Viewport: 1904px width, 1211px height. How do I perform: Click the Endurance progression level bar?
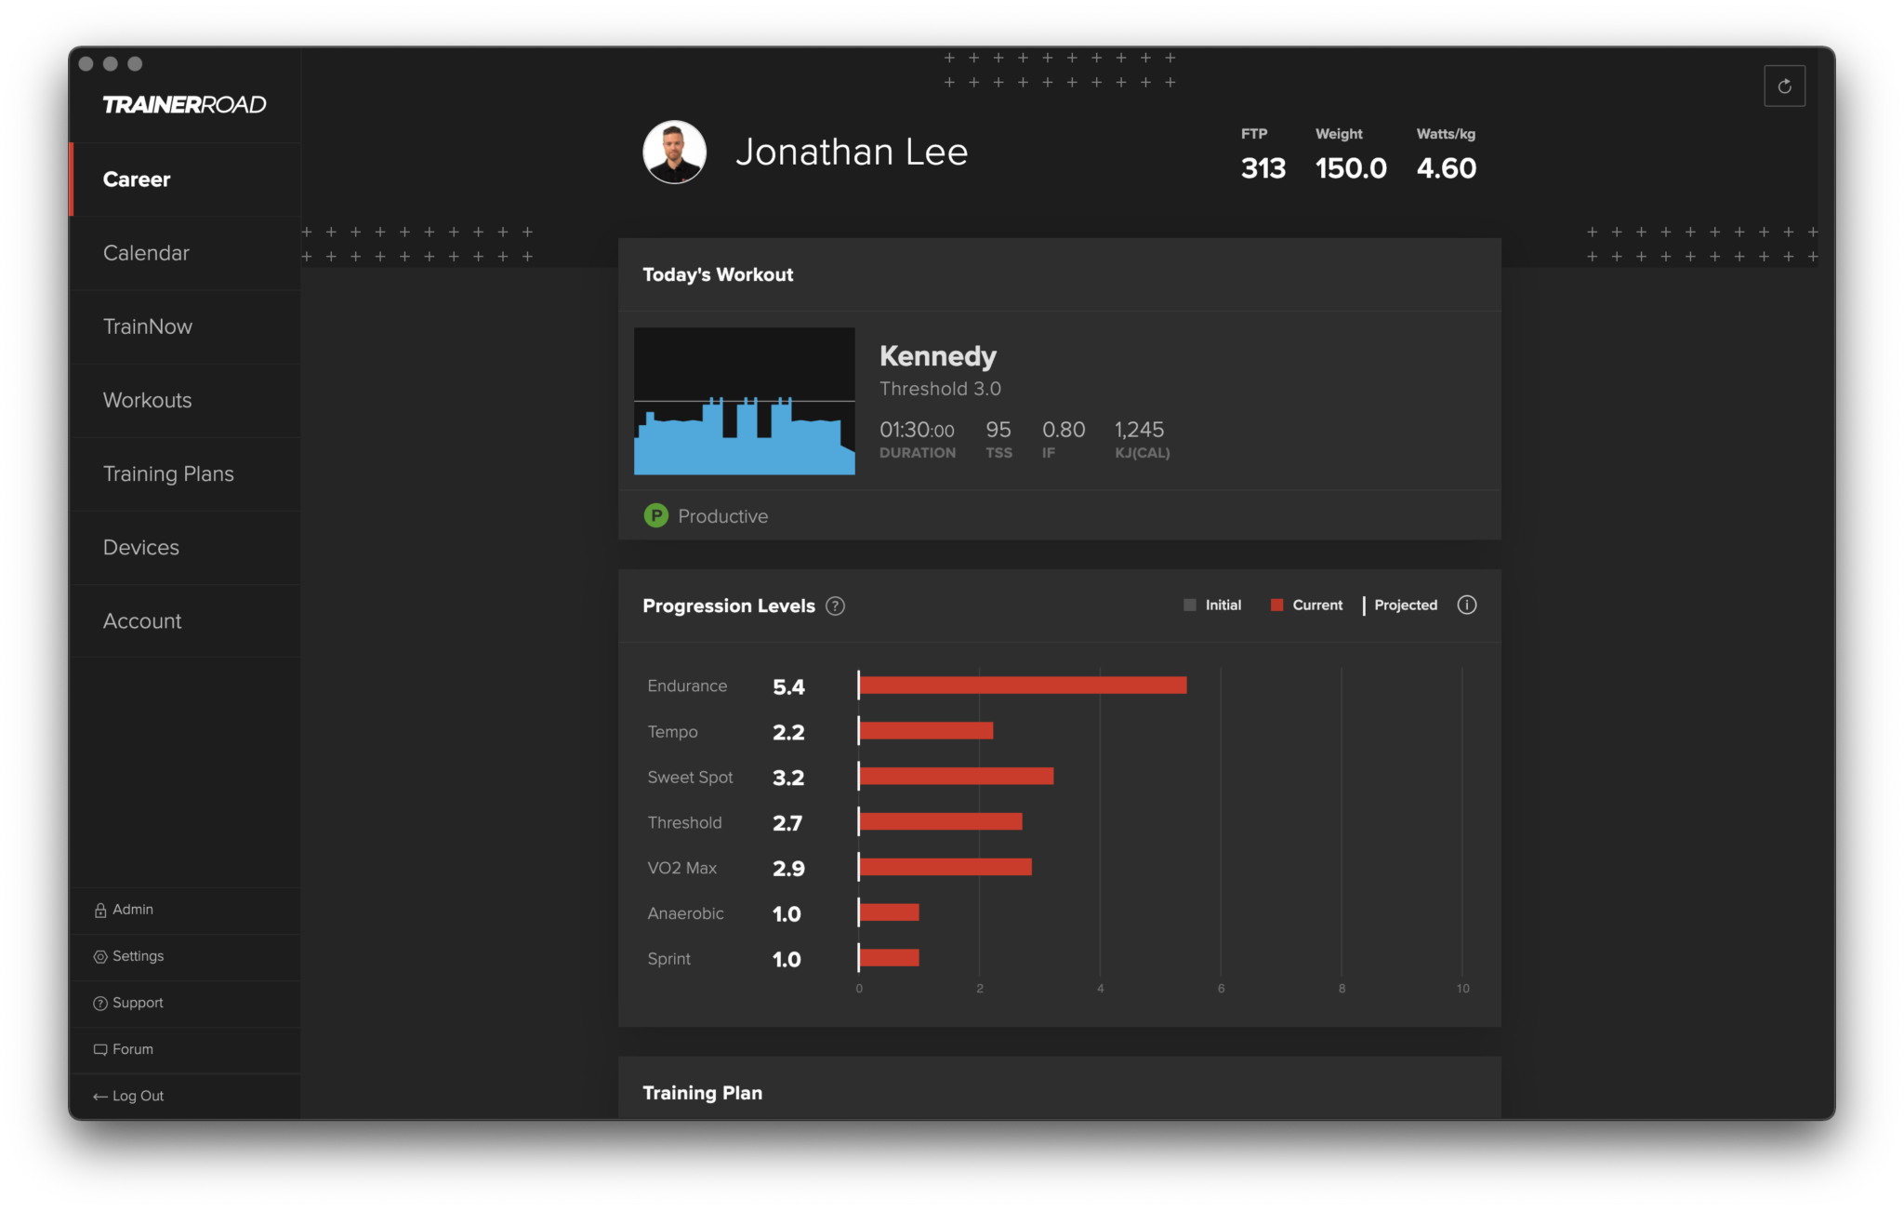click(1023, 685)
